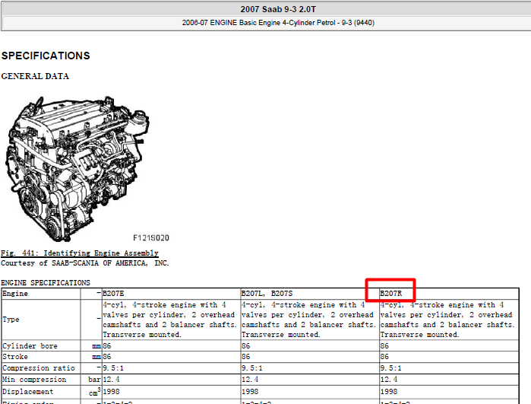Click the figure code 'F121S020'
531x404 pixels.
pyautogui.click(x=151, y=238)
